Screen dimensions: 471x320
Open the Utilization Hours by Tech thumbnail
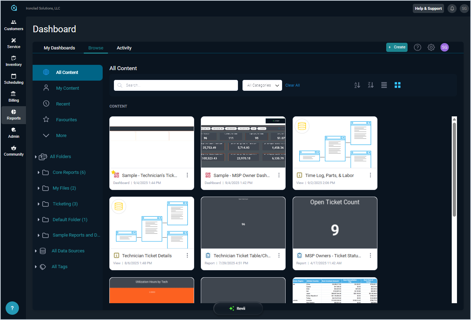pyautogui.click(x=152, y=290)
